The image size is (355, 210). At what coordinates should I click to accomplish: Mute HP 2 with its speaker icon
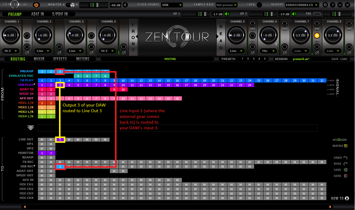pyautogui.click(x=294, y=14)
